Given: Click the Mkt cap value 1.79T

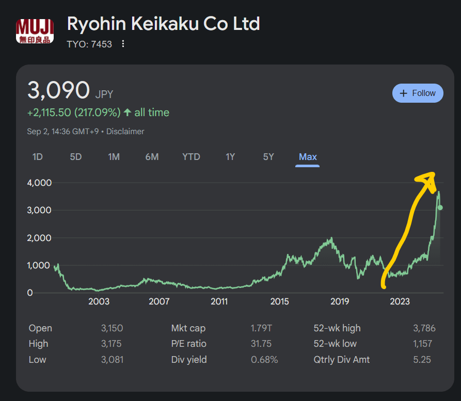Looking at the screenshot, I should (x=261, y=328).
